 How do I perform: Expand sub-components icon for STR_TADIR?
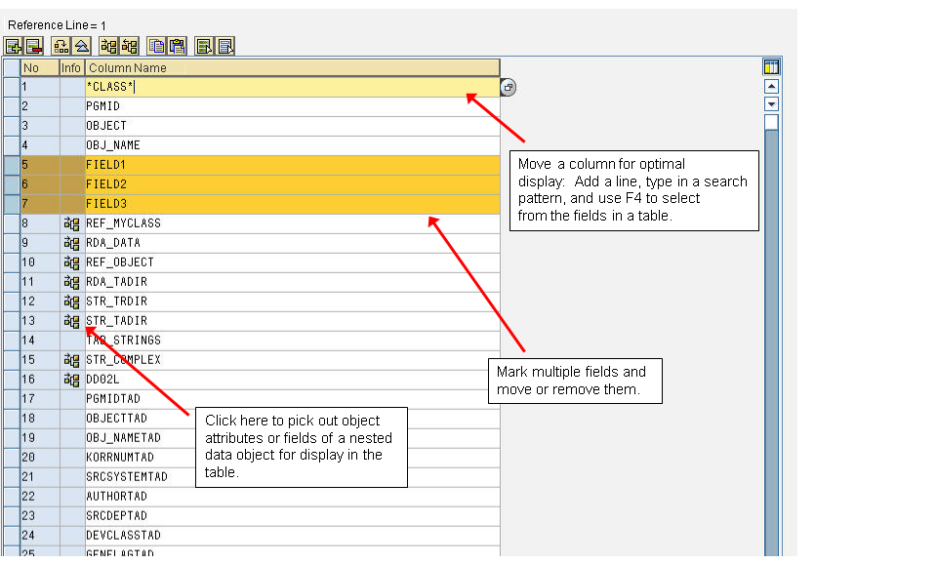(x=71, y=321)
